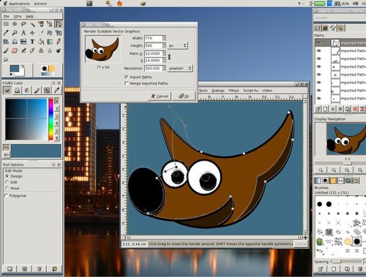Click the Display Navigation preview thumbnail

(346, 139)
